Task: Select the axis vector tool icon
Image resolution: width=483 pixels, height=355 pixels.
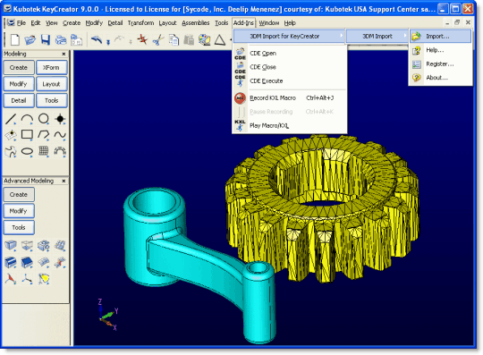Action: [x=27, y=279]
